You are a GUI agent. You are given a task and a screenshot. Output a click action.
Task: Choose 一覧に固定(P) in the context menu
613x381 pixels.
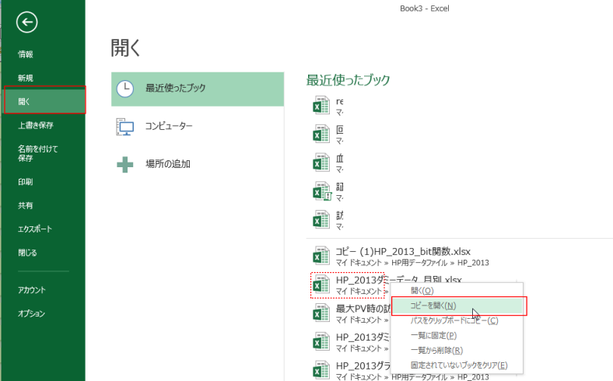point(457,336)
